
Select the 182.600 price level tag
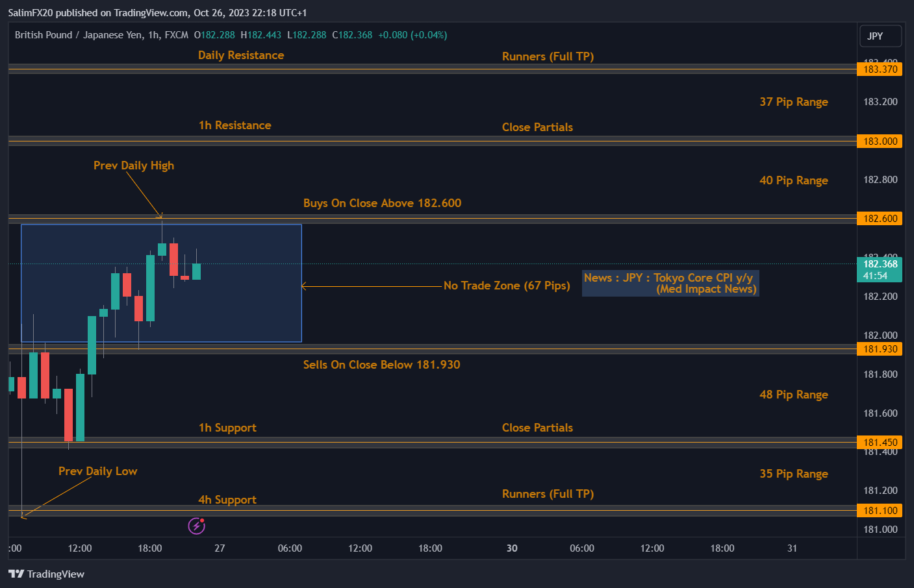point(880,219)
